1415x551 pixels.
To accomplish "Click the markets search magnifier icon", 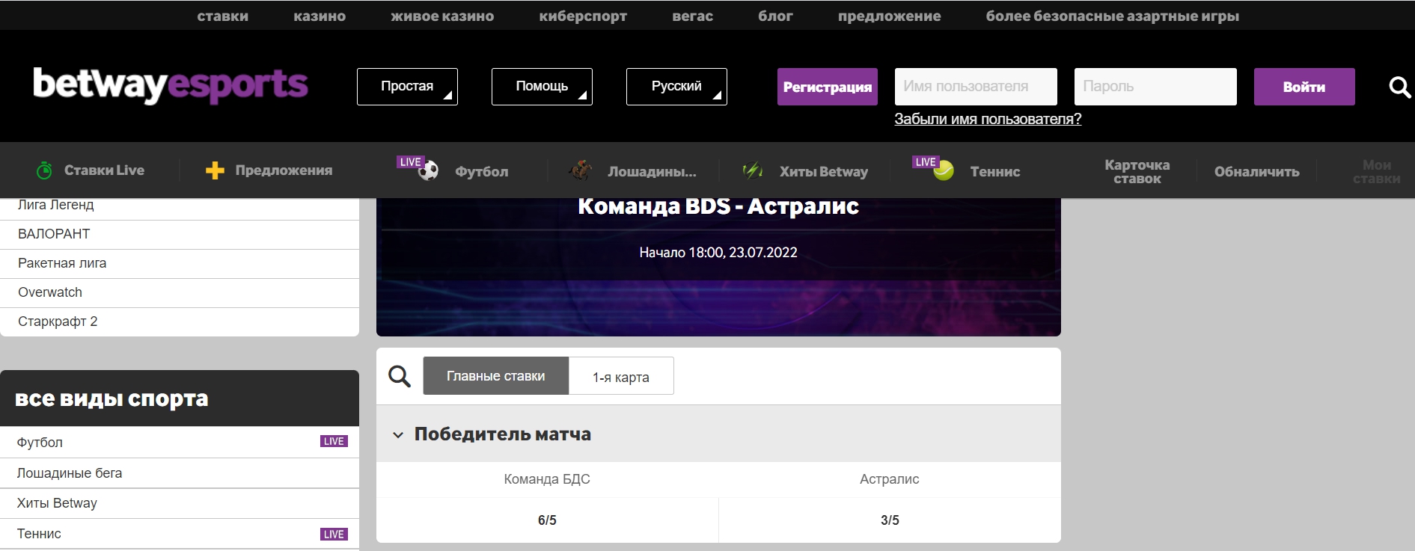I will [x=400, y=376].
